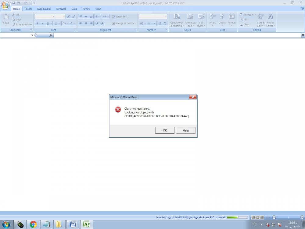Click the Percent Style icon
The height and width of the screenshot is (229, 305).
click(x=149, y=24)
